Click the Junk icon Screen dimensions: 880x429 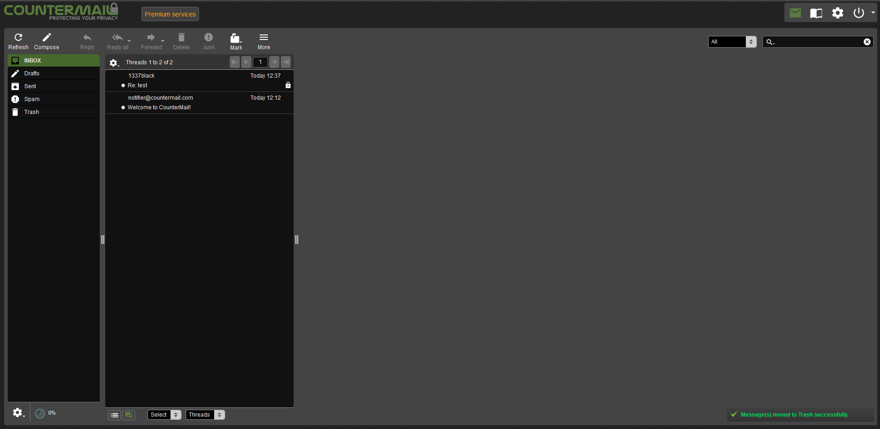(209, 37)
